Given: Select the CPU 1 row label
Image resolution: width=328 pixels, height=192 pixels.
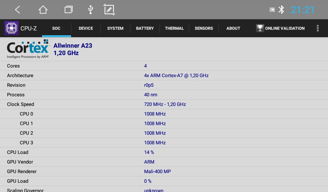Looking at the screenshot, I should pyautogui.click(x=26, y=124).
